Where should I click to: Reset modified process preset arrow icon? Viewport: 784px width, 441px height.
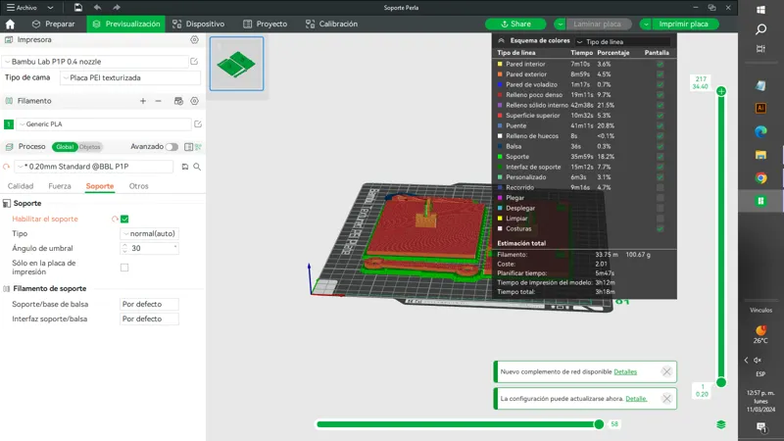[x=7, y=167]
